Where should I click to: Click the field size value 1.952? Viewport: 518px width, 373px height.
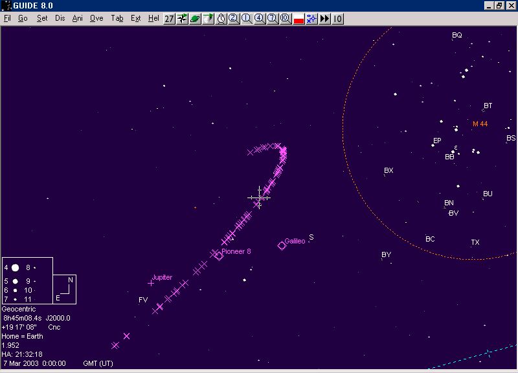point(10,345)
